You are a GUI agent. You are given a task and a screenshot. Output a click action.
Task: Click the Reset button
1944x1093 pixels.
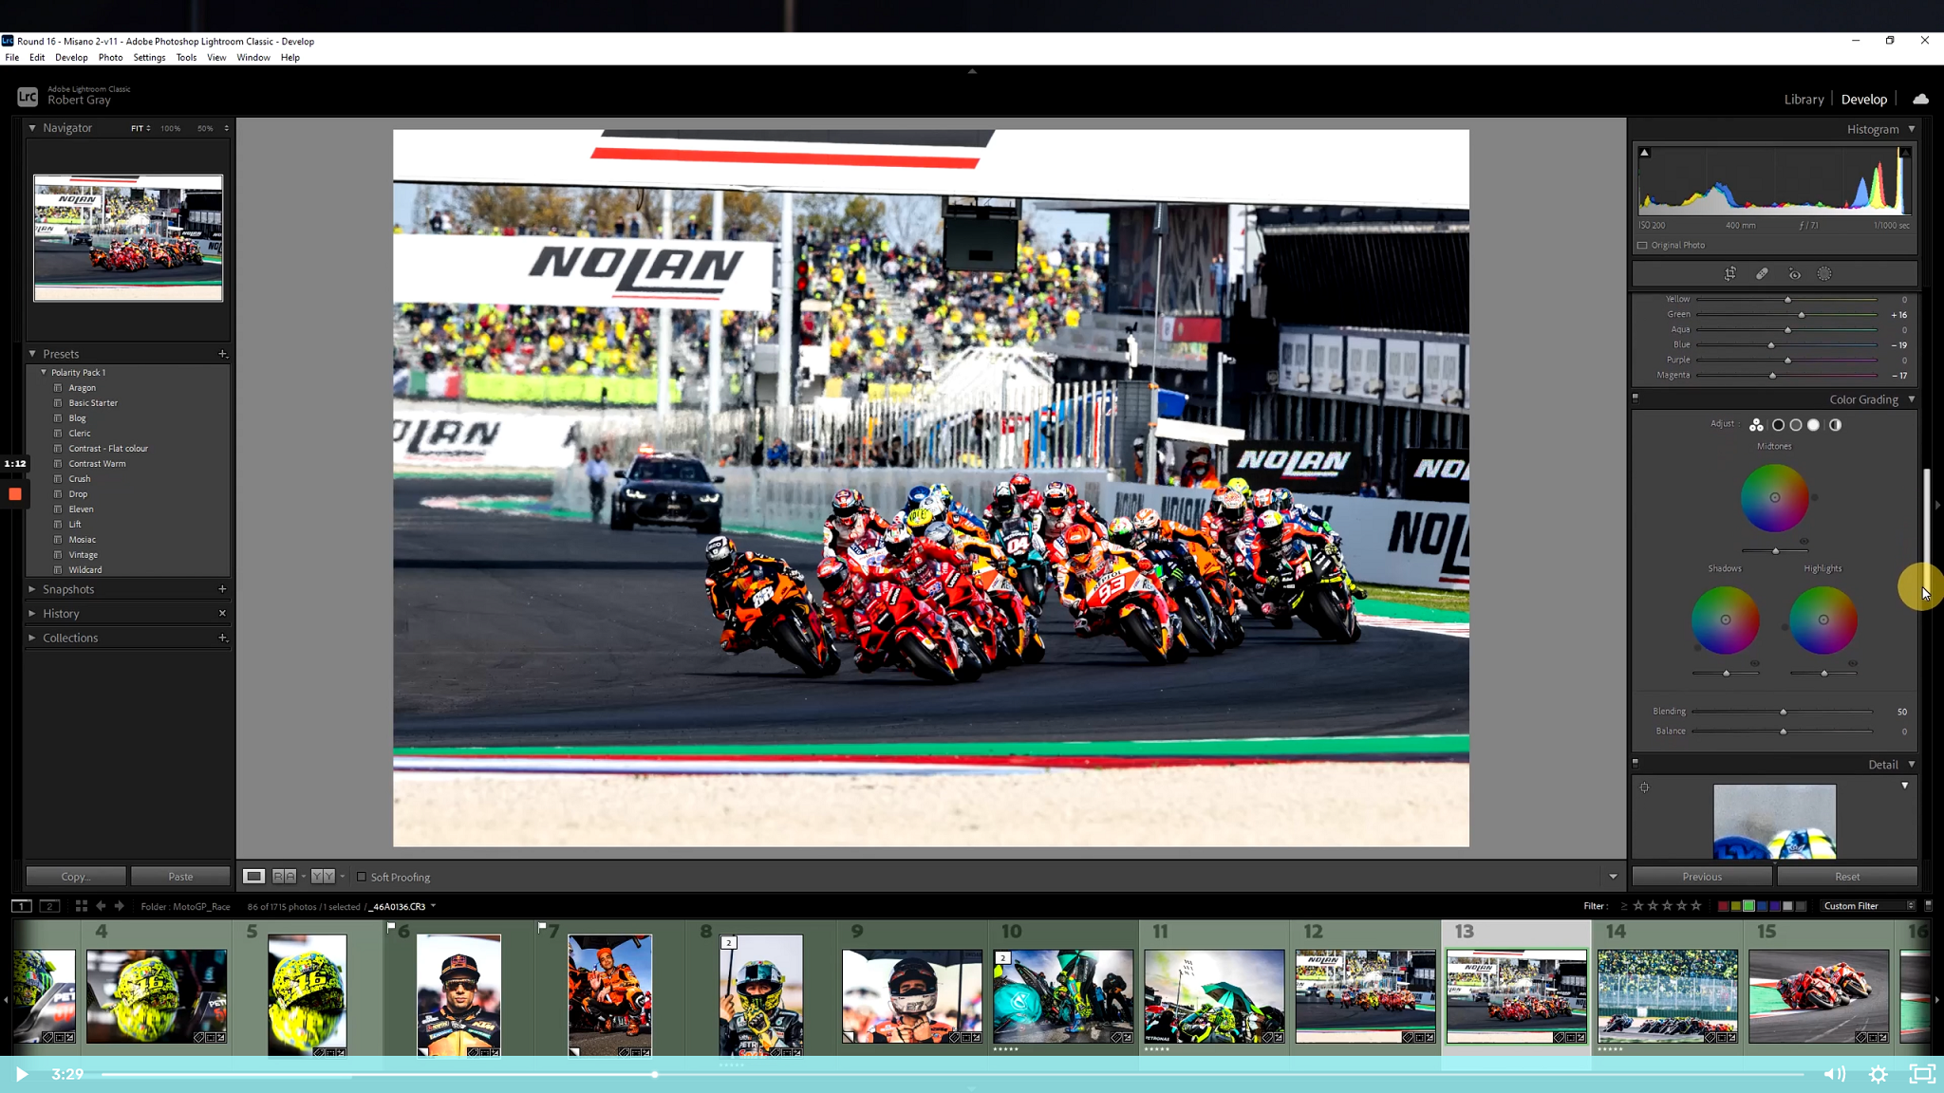1846,877
